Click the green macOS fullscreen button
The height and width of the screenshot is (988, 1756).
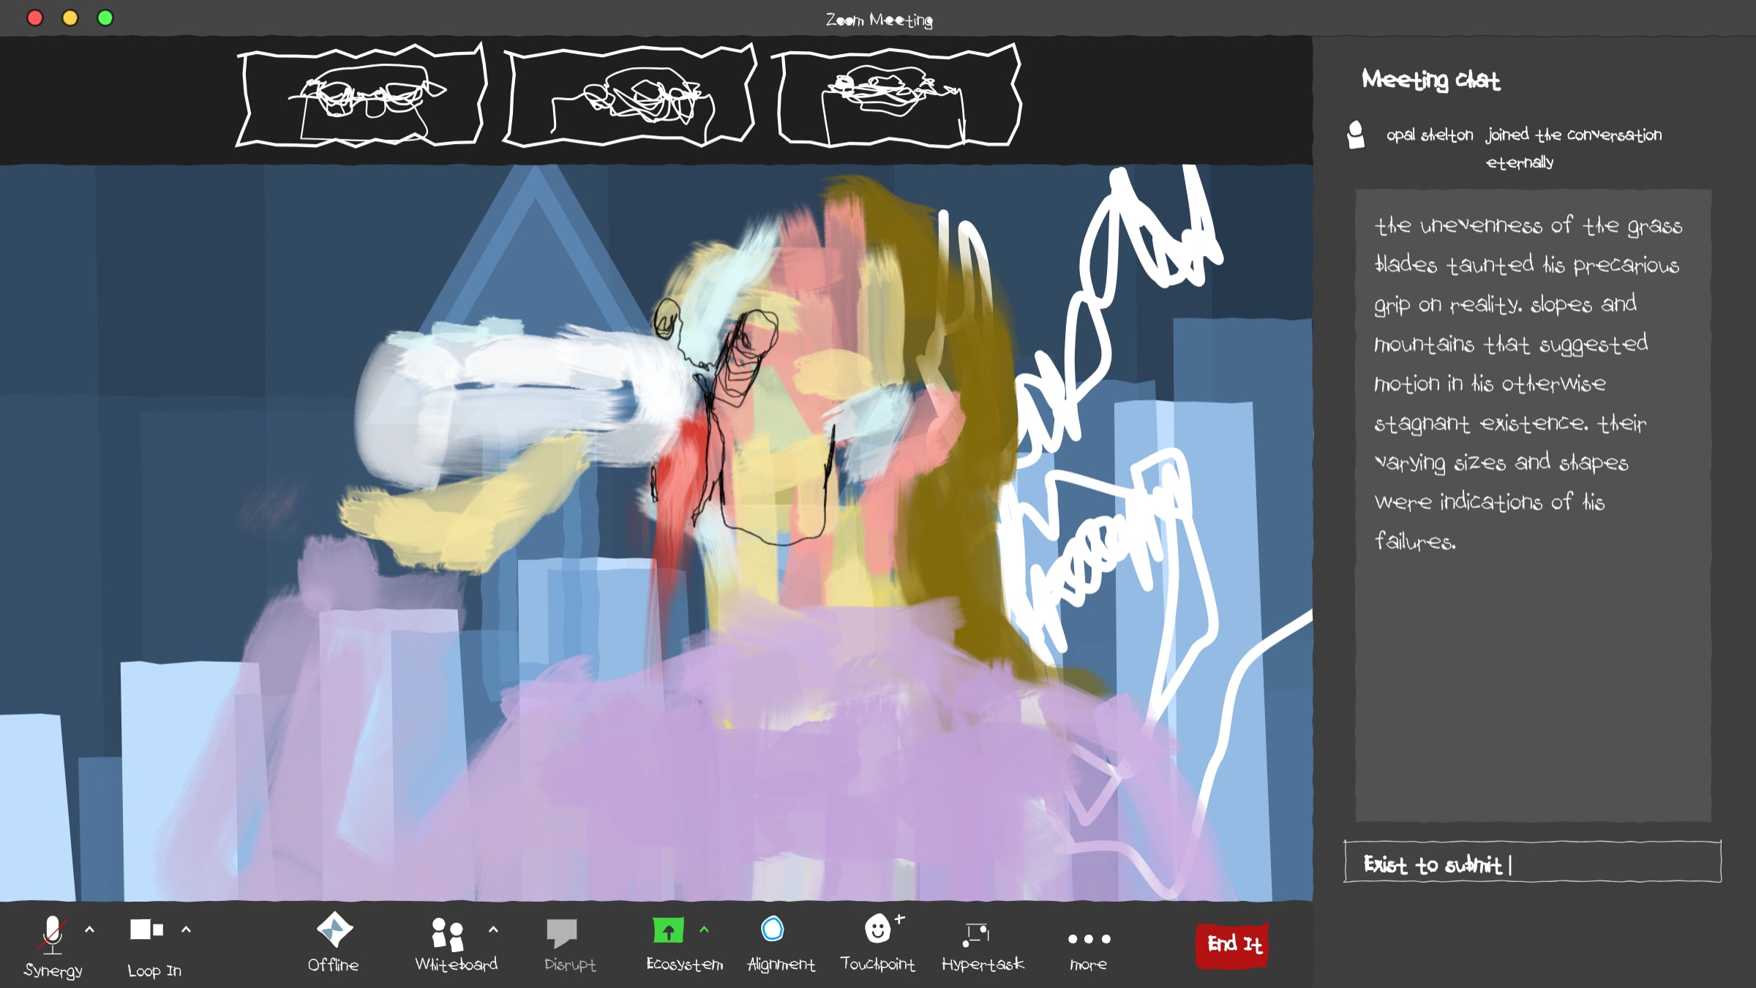105,18
